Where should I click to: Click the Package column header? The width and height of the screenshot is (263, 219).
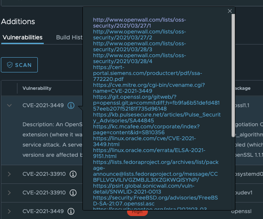(243, 88)
